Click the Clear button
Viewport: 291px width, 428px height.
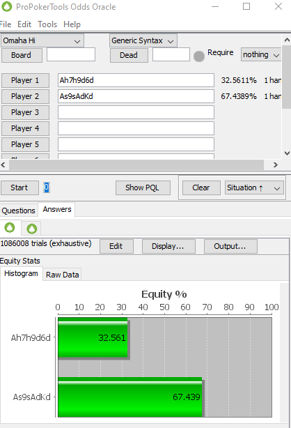click(x=201, y=188)
